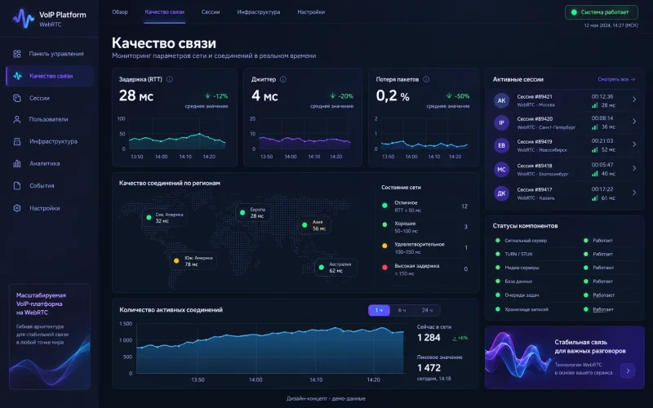This screenshot has height=408, width=653.
Task: Open Аналитика bar chart icon
Action: pyautogui.click(x=17, y=164)
